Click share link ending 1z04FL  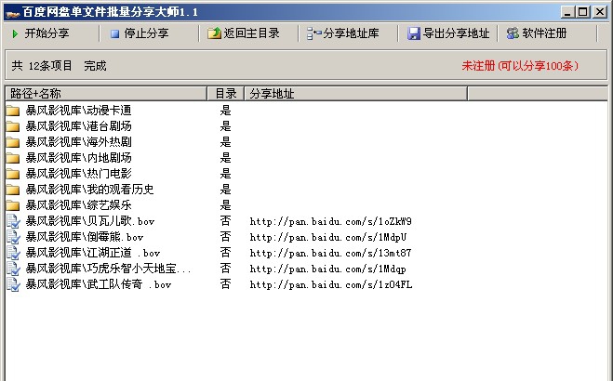331,285
